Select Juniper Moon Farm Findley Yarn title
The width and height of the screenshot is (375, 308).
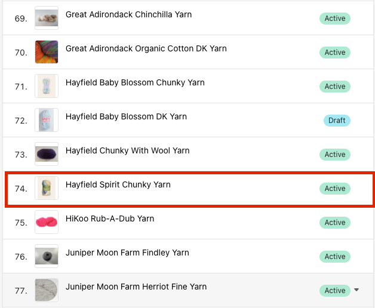(x=127, y=252)
